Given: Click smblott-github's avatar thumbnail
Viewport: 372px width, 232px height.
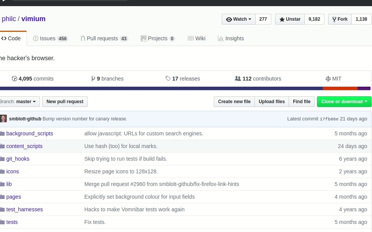Looking at the screenshot, I should pyautogui.click(x=3, y=119).
